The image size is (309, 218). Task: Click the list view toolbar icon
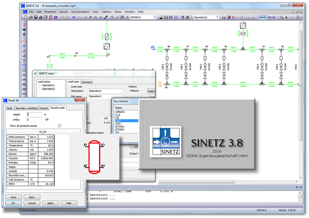[171, 17]
